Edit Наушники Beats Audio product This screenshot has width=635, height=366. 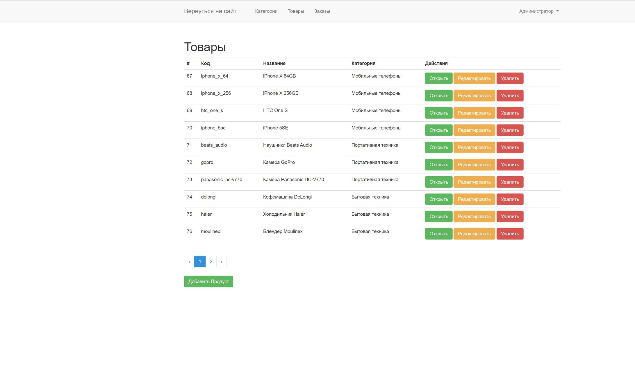pos(474,147)
